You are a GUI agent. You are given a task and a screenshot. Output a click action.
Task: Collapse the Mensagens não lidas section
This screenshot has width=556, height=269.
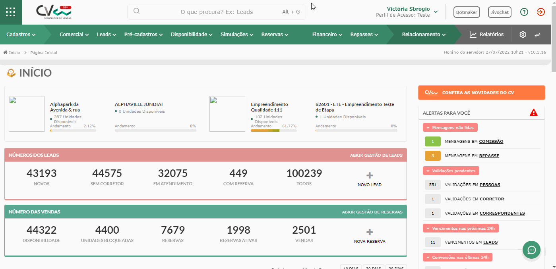[x=450, y=127]
